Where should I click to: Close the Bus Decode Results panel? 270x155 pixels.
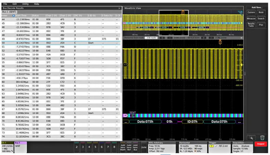(119, 8)
